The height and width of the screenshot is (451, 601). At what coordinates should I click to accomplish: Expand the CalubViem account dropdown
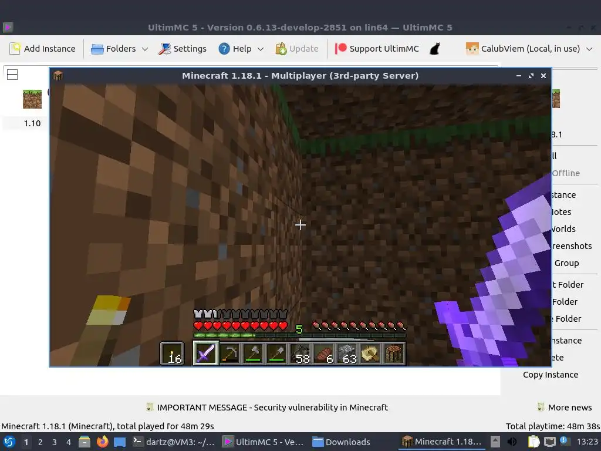click(589, 49)
